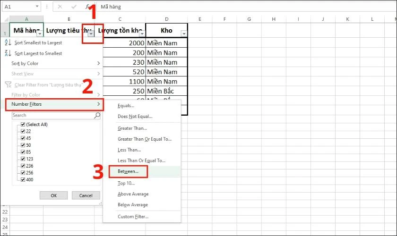
Task: Uncheck the 256 value checkbox
Action: (23, 172)
